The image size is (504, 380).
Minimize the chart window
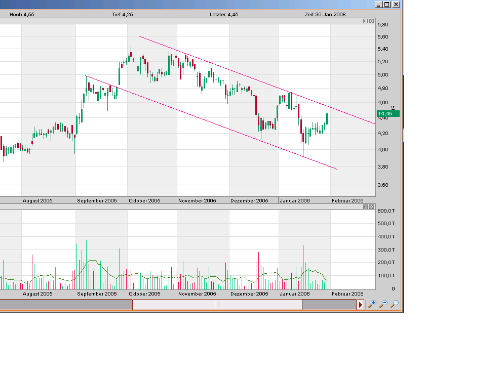[x=378, y=5]
